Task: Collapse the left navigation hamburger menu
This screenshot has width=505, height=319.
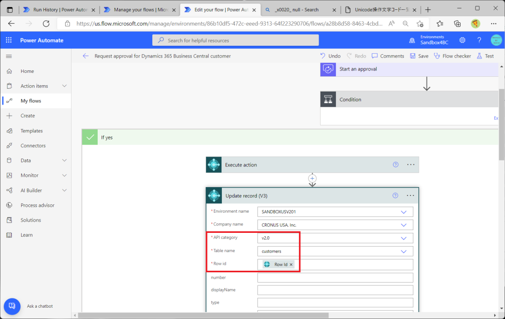Action: [x=9, y=56]
